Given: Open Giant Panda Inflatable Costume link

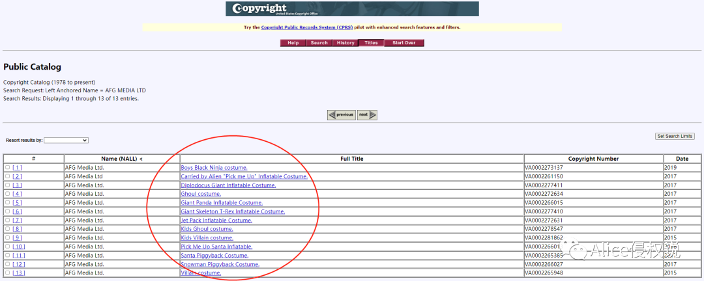Looking at the screenshot, I should click(222, 202).
